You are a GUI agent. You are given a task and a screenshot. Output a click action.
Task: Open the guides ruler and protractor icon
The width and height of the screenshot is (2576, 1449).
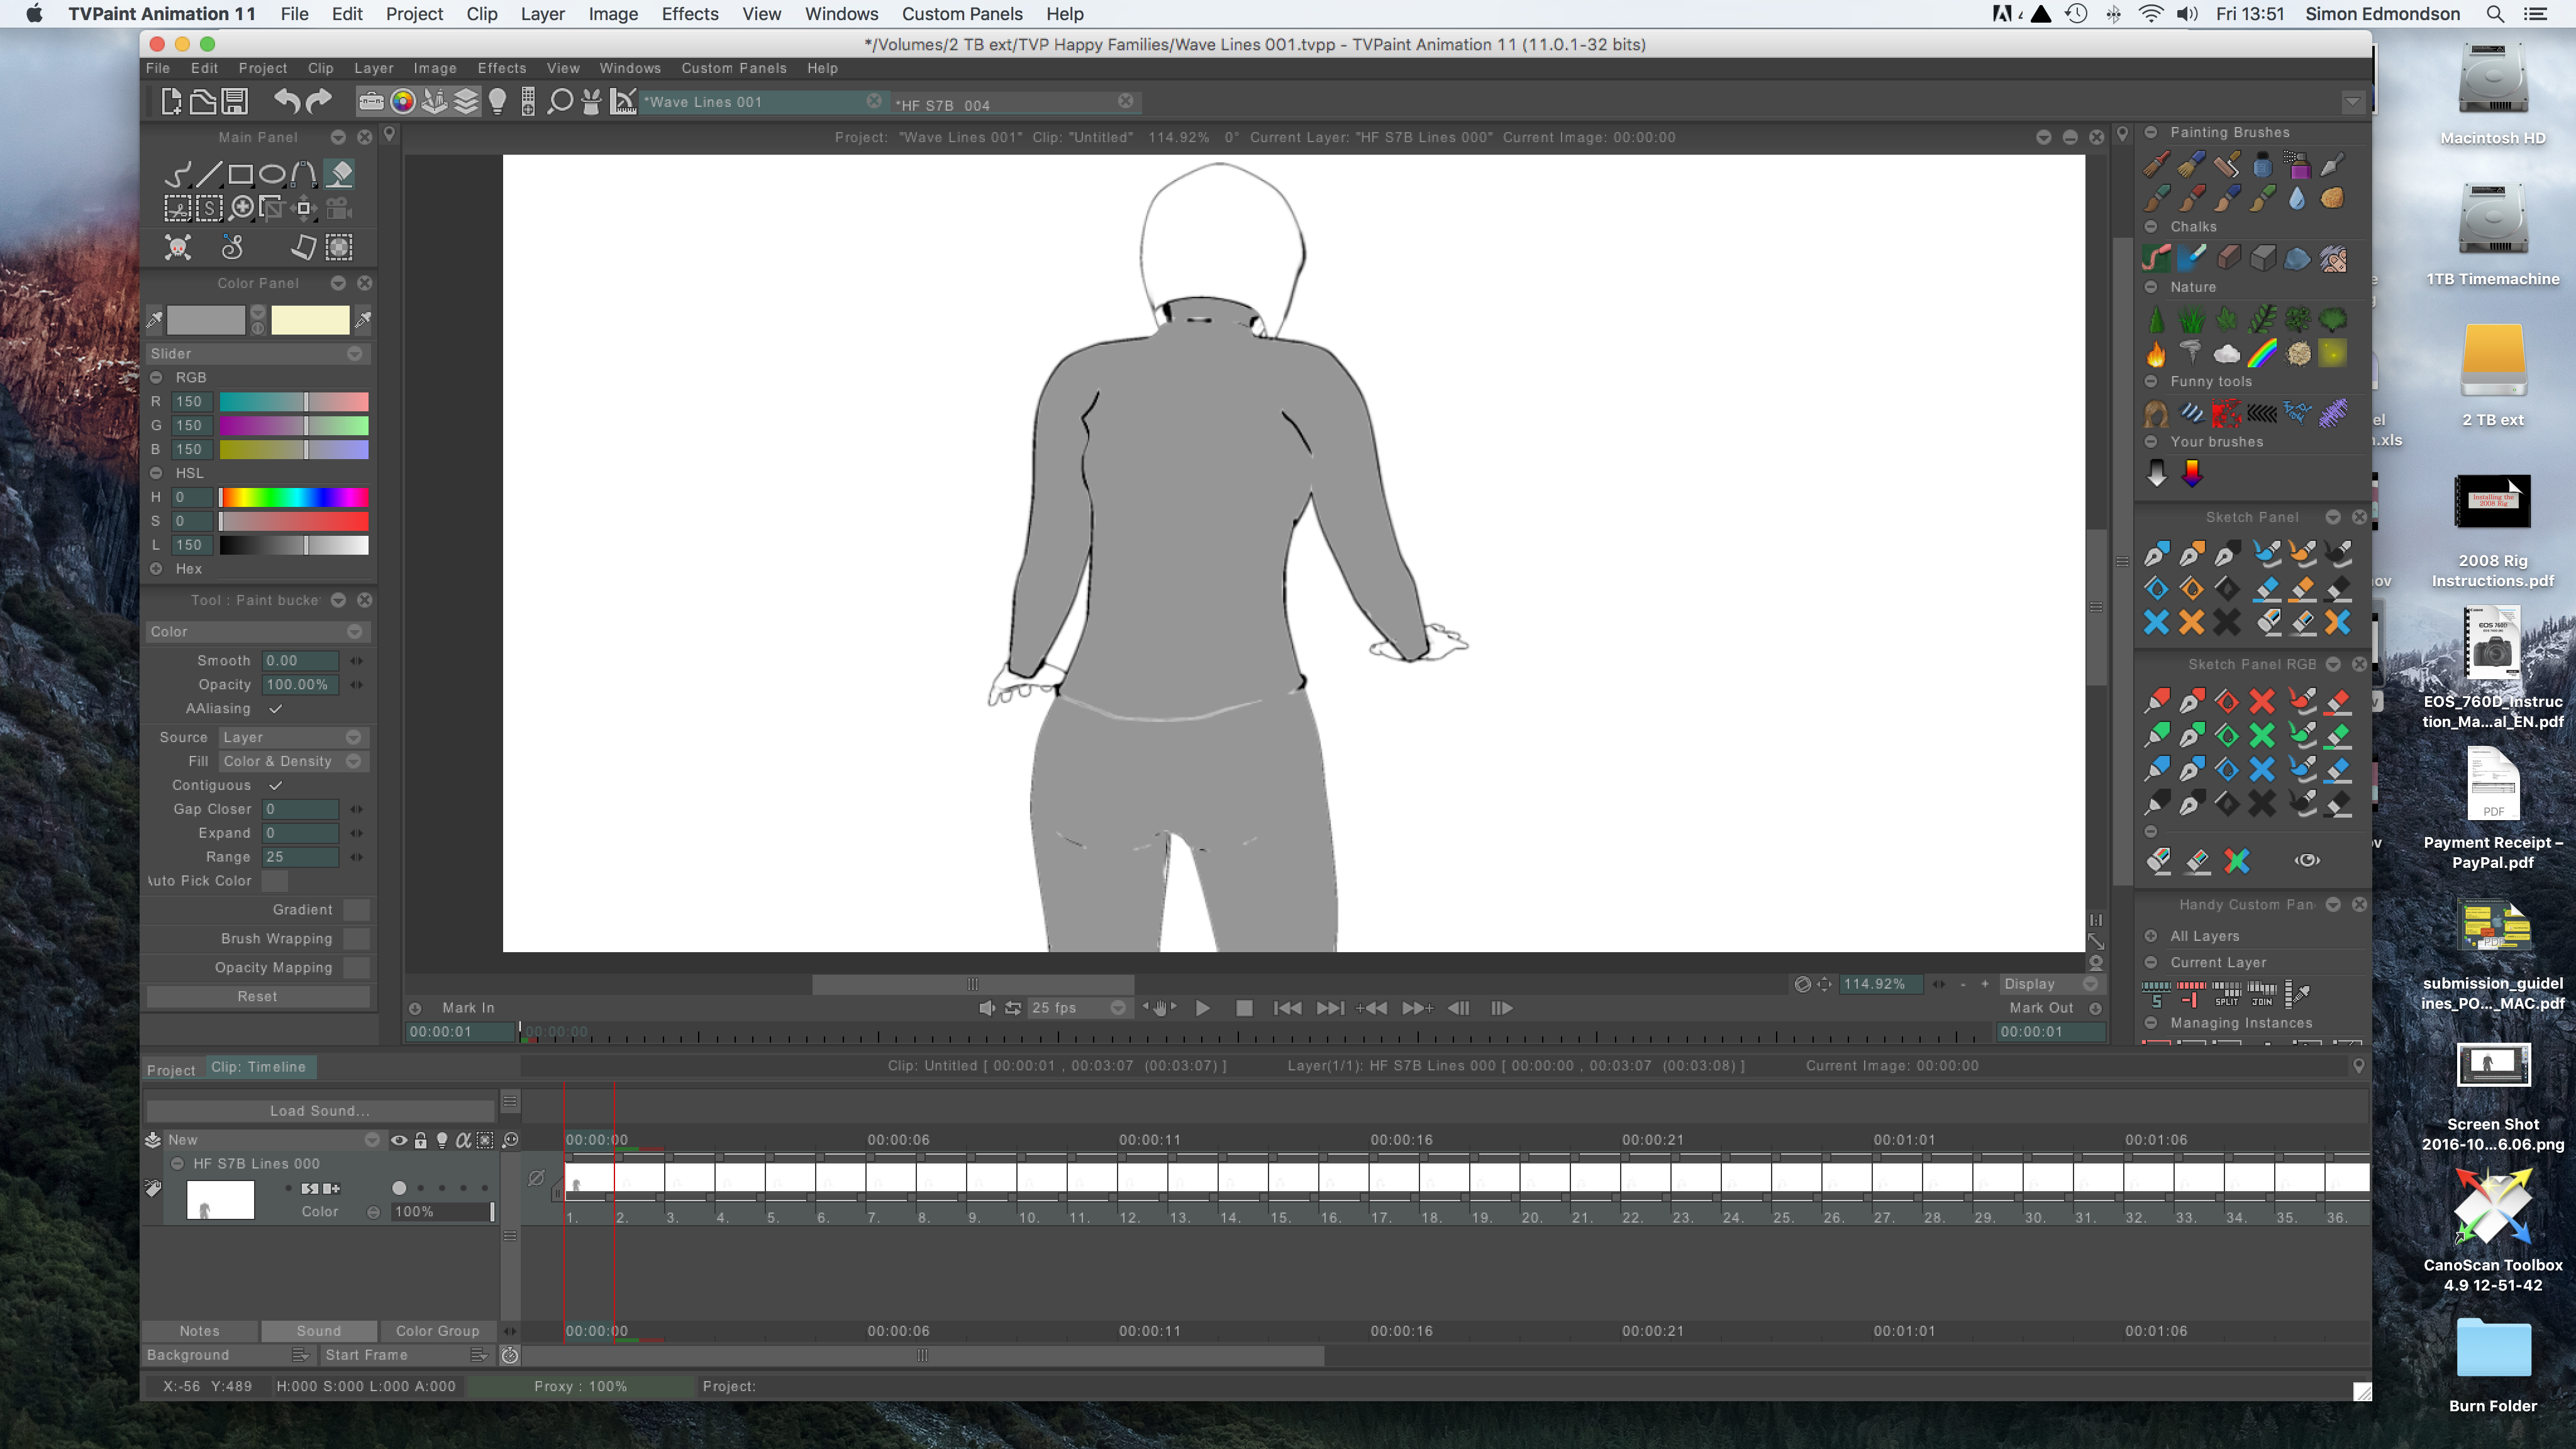(623, 101)
